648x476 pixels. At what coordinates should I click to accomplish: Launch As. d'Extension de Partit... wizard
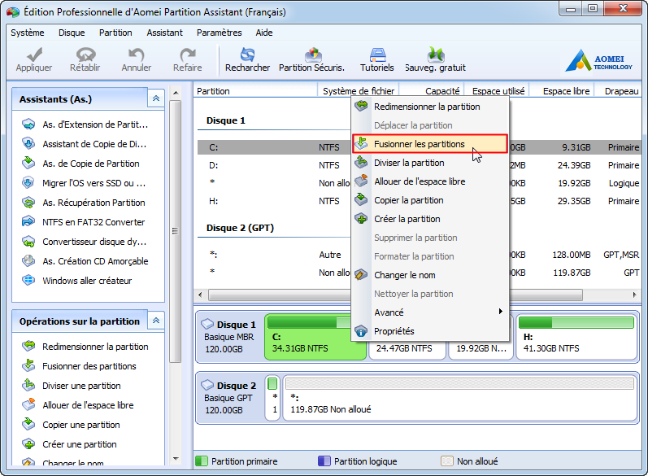tap(85, 124)
